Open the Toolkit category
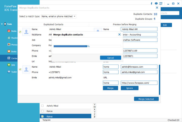 click(x=12, y=72)
